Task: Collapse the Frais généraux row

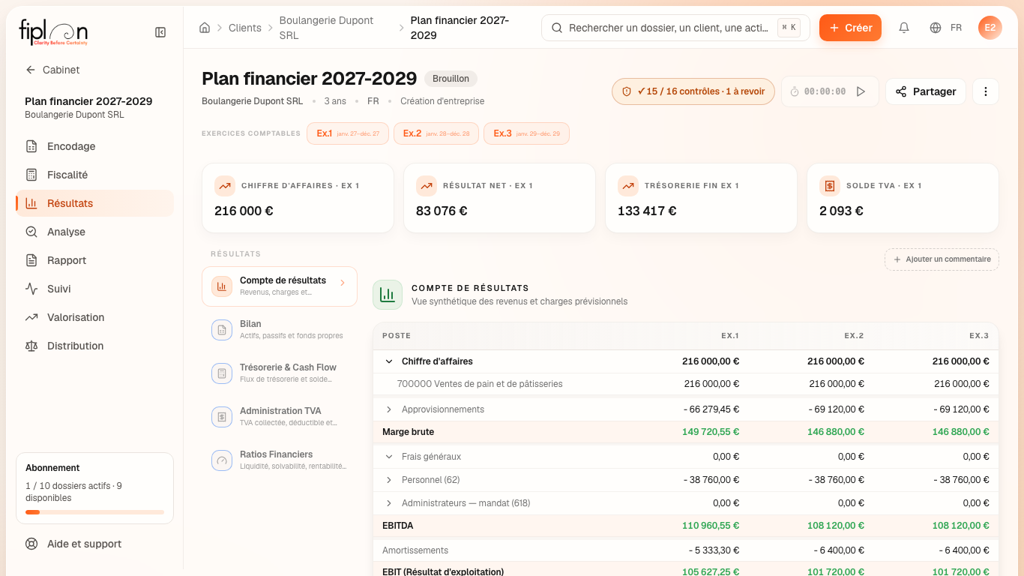Action: (x=389, y=457)
